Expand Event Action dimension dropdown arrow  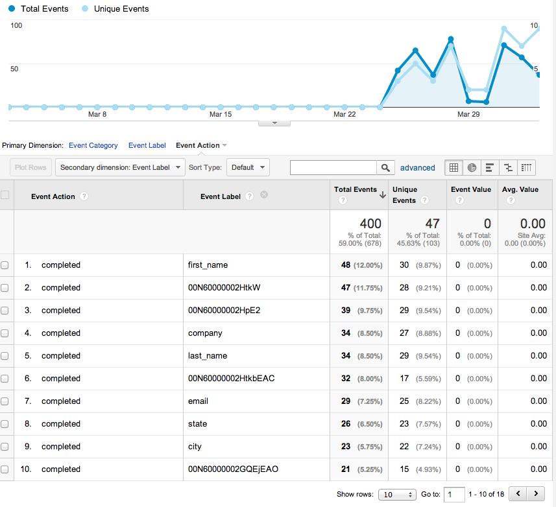(x=224, y=145)
